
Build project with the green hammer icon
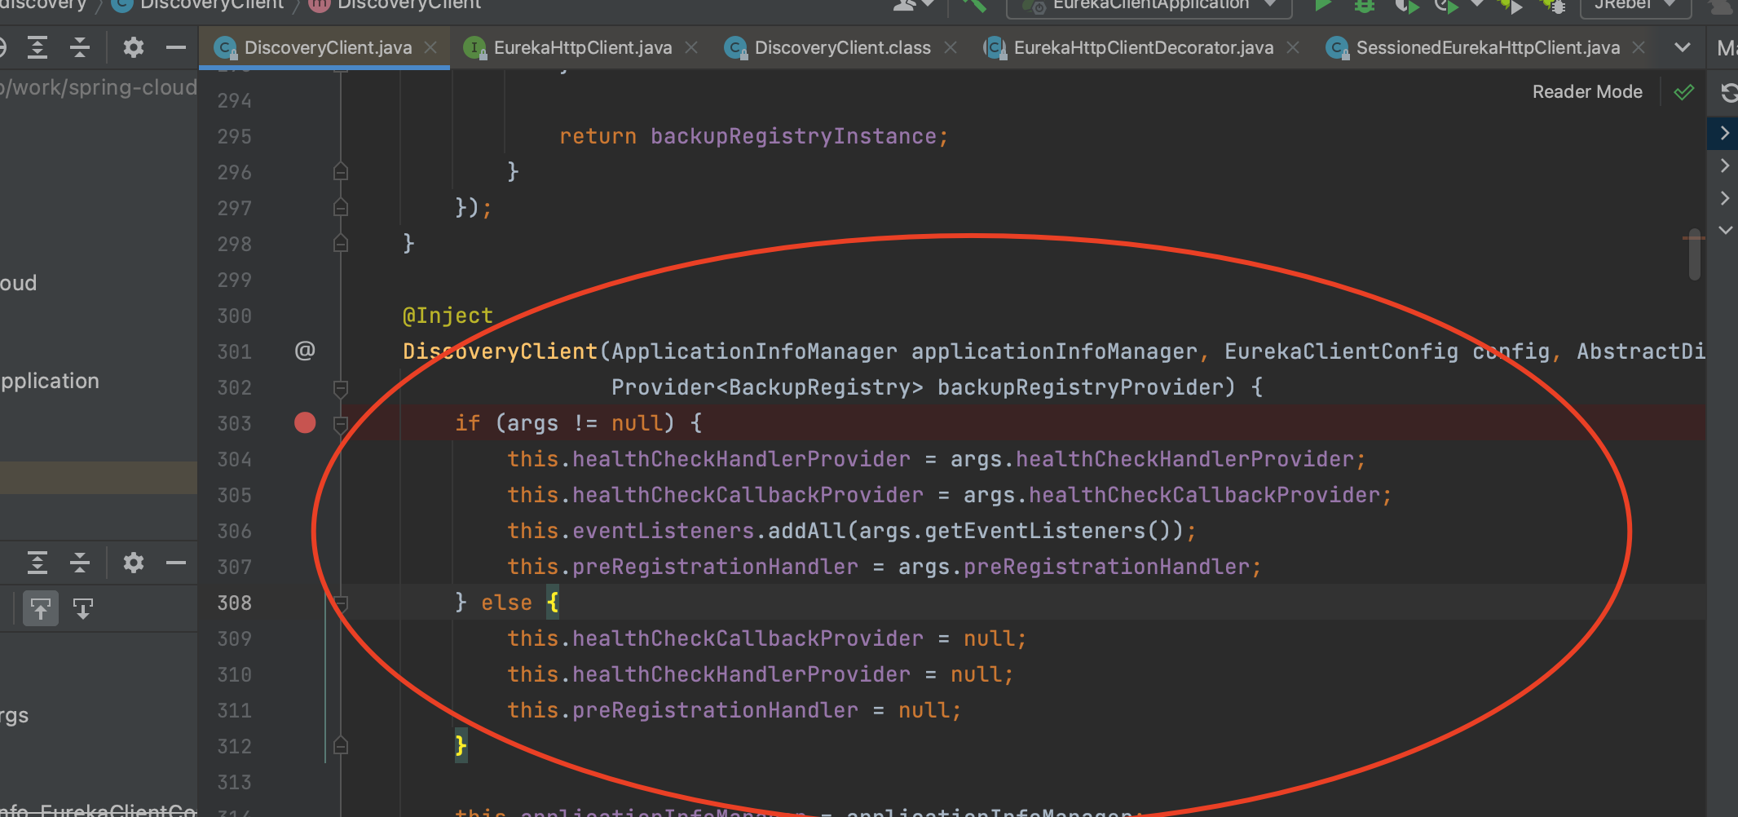[974, 5]
